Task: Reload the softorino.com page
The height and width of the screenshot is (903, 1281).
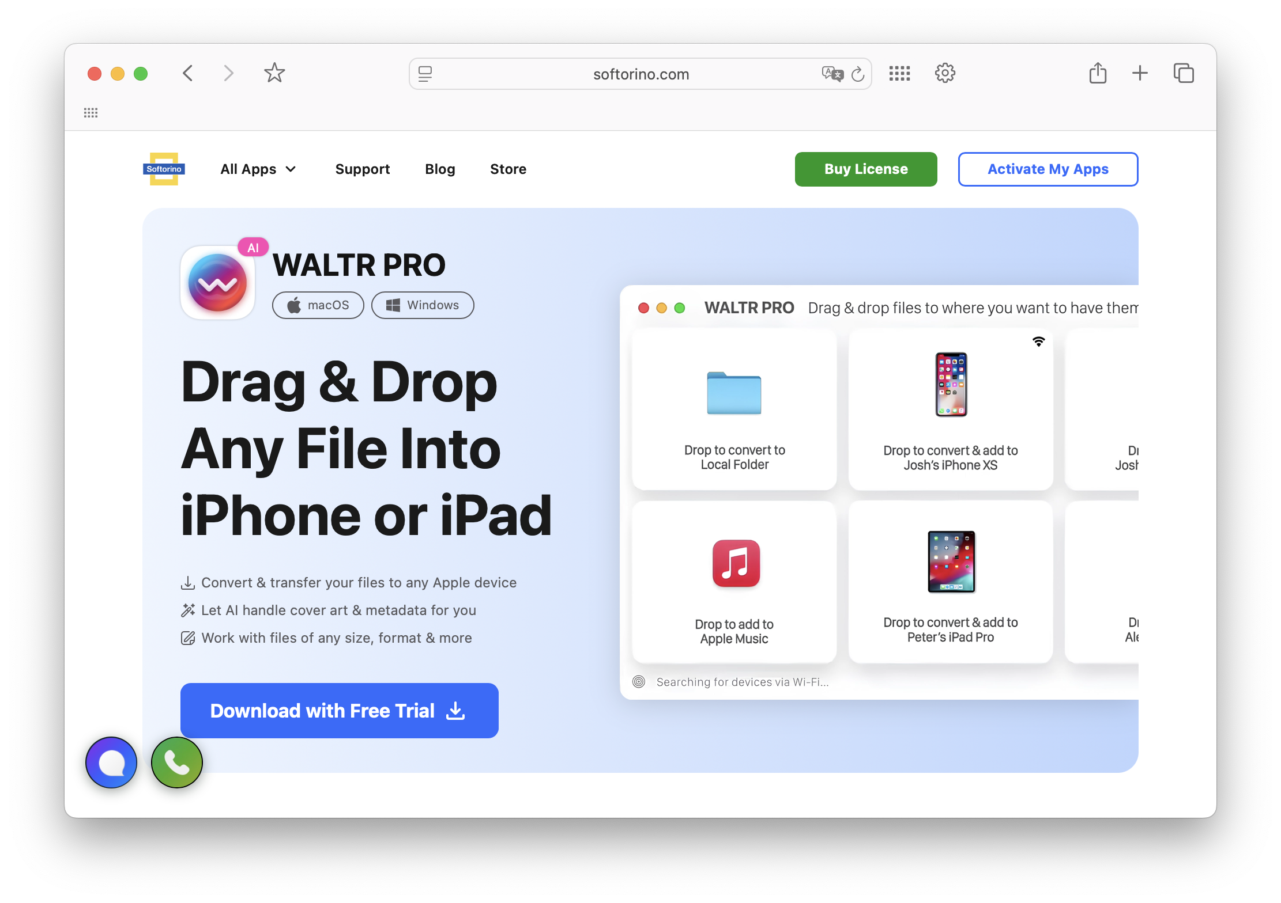Action: pyautogui.click(x=858, y=74)
